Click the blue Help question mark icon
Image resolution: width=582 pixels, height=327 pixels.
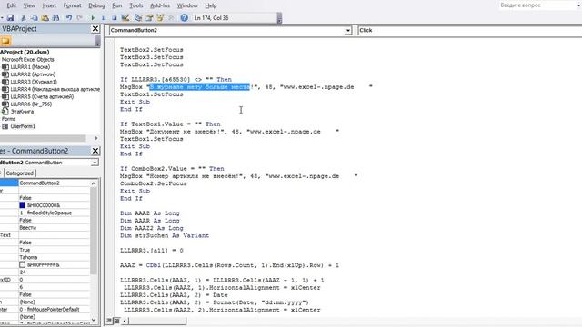pyautogui.click(x=184, y=18)
